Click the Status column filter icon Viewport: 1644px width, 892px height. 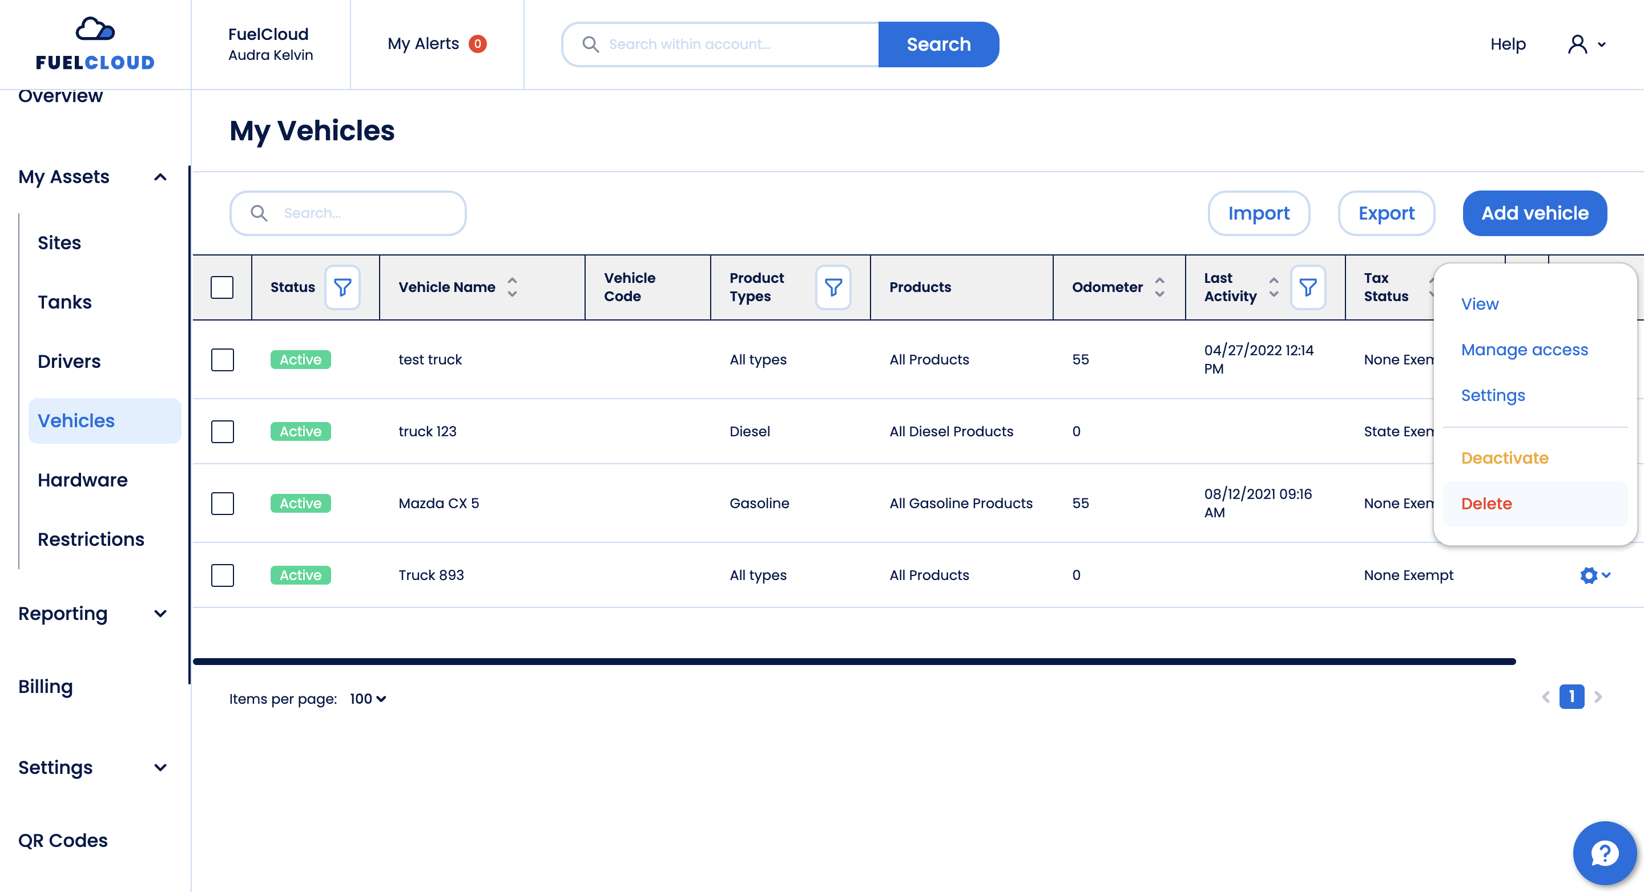342,287
